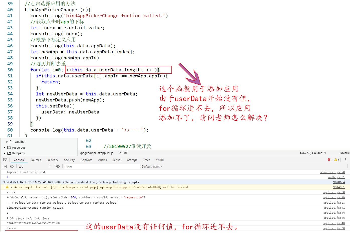Click the red error count indicator

click(x=330, y=160)
